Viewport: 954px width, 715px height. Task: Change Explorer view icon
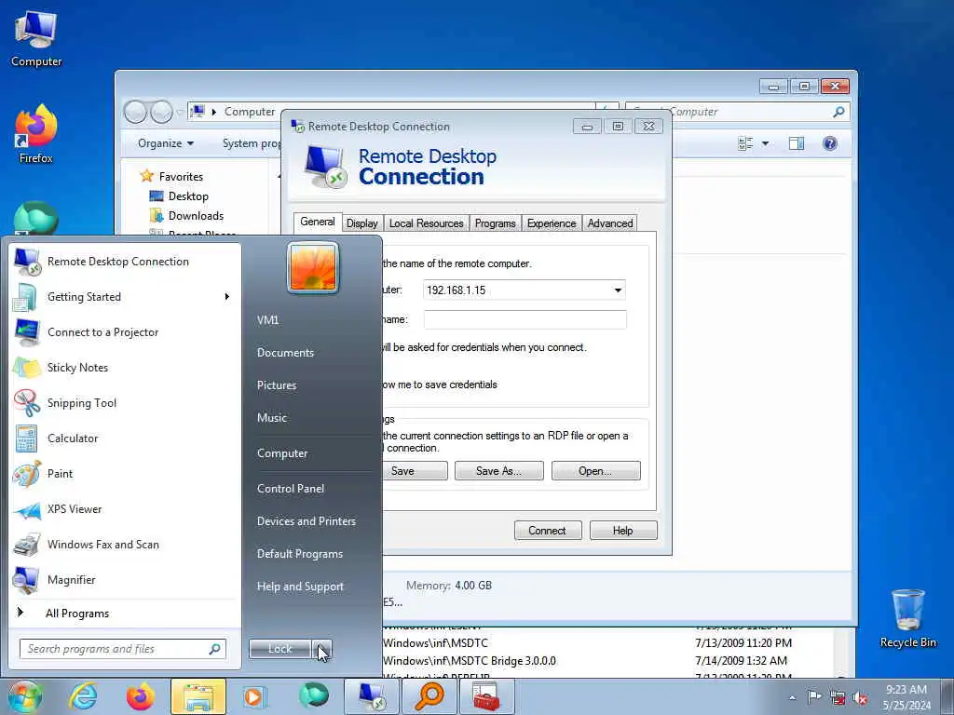coord(745,143)
